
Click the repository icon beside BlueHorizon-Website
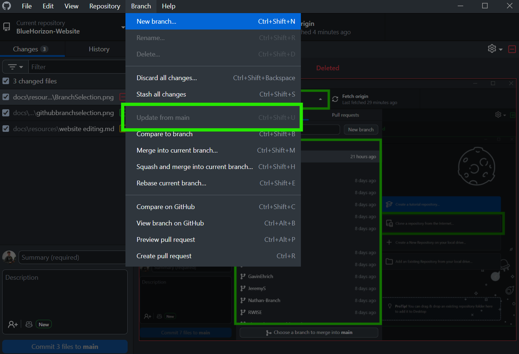[7, 27]
